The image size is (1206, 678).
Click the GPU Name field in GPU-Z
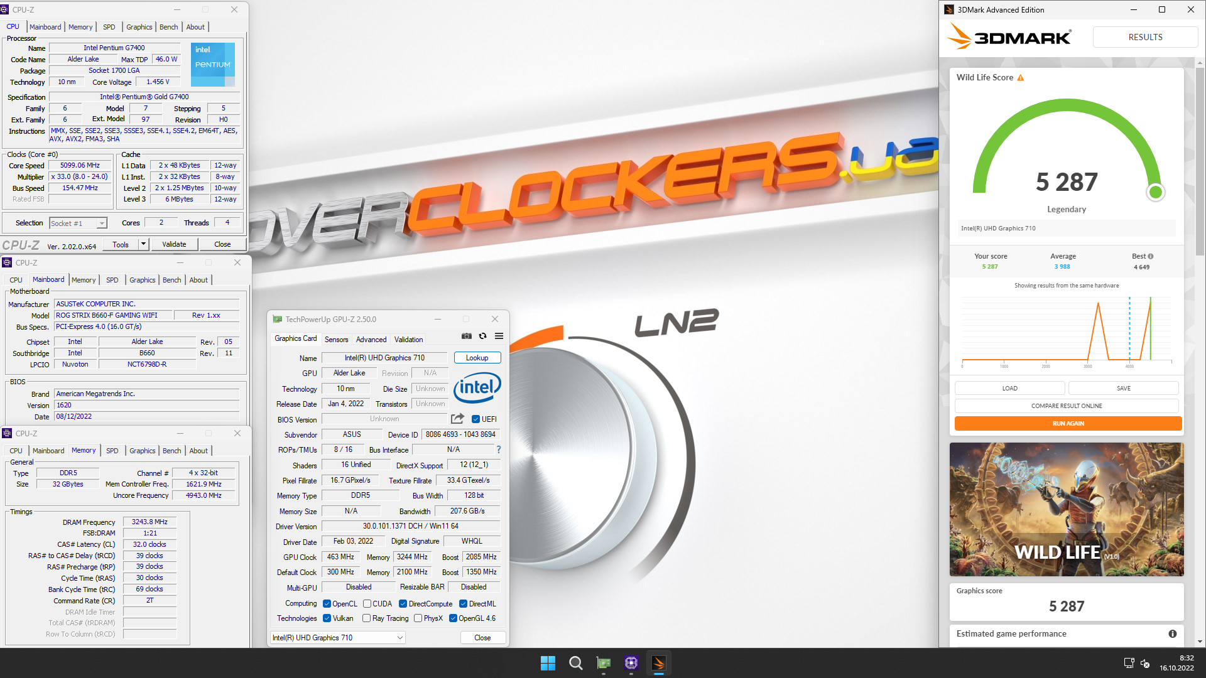(x=384, y=358)
